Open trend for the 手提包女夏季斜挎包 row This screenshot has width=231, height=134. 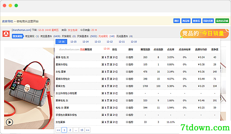[x=130, y=115]
